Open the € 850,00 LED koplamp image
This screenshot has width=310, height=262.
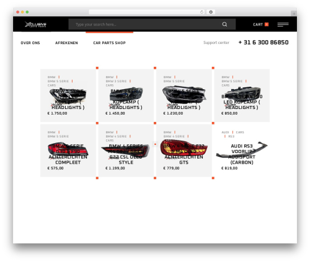(242, 95)
